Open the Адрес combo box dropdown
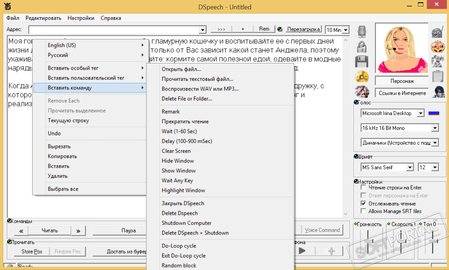 (x=203, y=30)
